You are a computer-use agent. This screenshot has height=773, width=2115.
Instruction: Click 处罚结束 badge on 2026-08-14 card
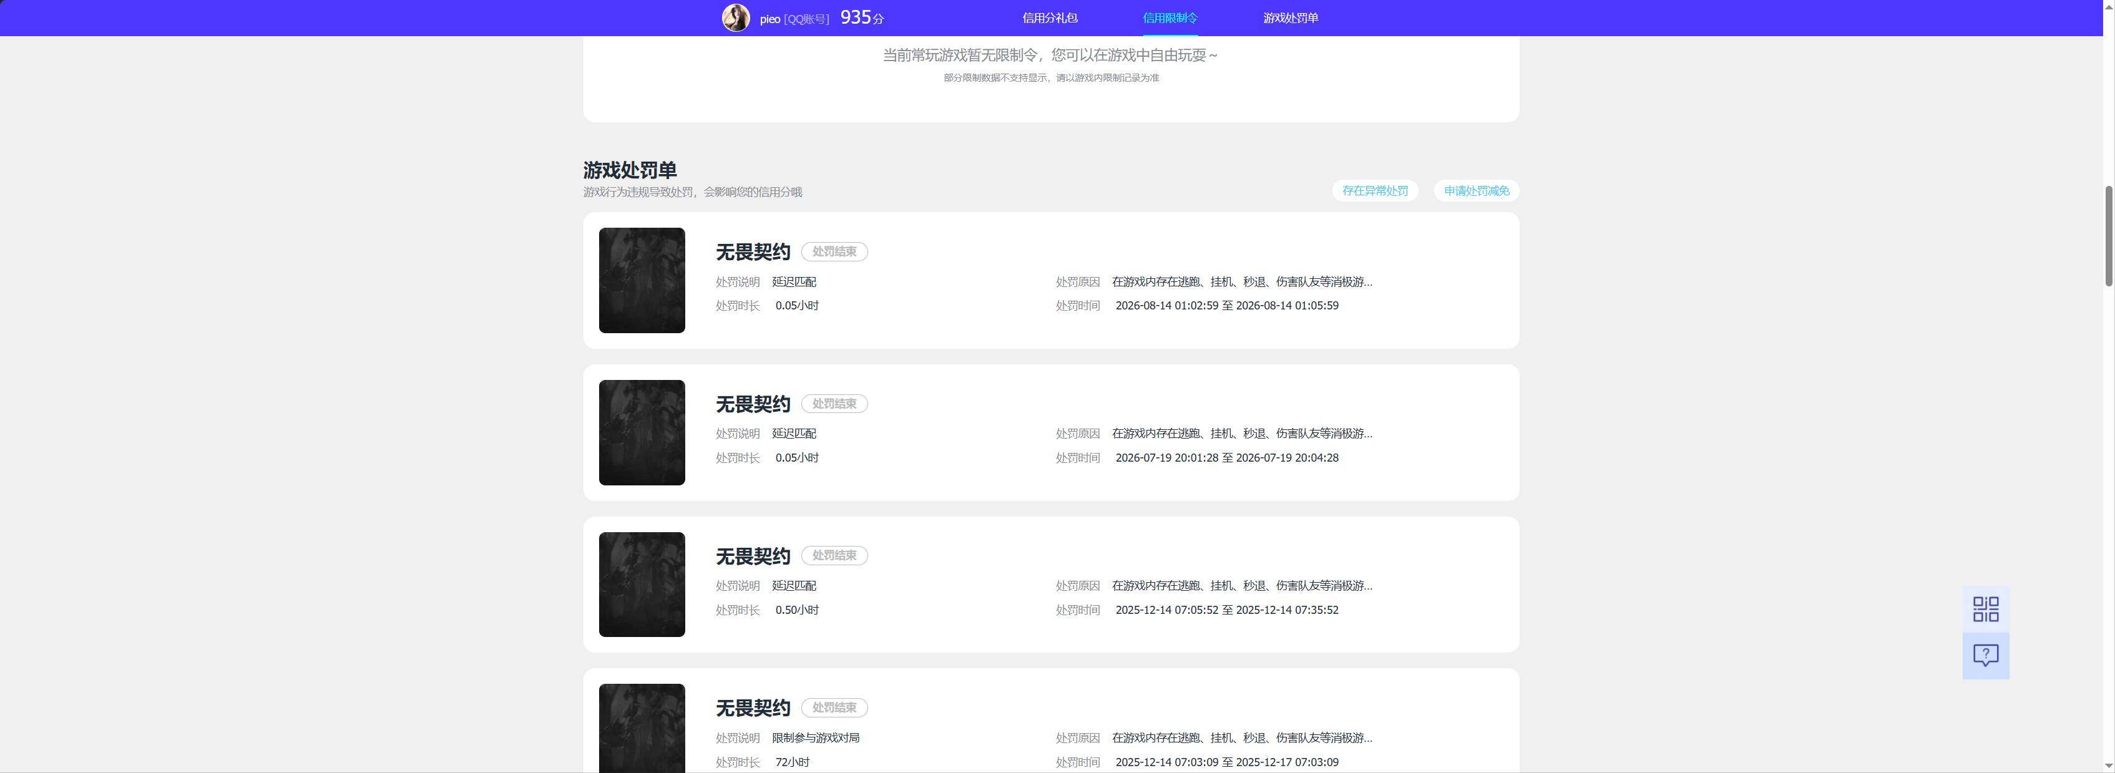point(834,252)
